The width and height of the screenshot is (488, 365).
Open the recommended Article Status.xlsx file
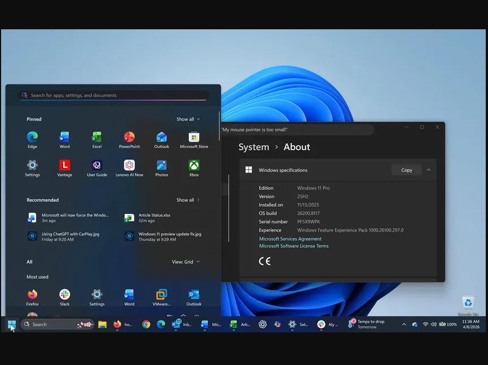coord(148,217)
